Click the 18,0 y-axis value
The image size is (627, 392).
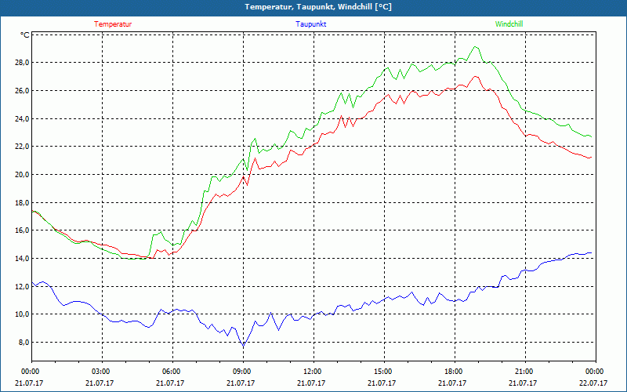coord(23,202)
